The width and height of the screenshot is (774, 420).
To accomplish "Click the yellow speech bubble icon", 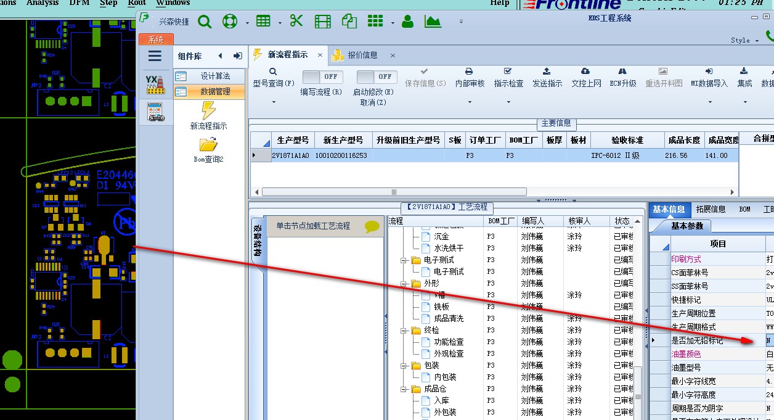I will click(x=372, y=227).
